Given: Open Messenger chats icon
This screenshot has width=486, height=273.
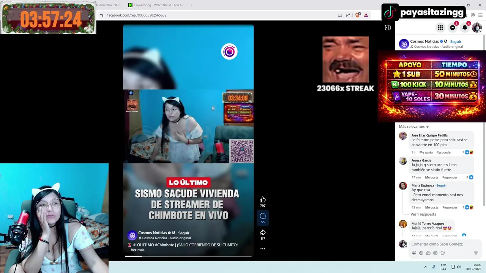Looking at the screenshot, I should (453, 27).
